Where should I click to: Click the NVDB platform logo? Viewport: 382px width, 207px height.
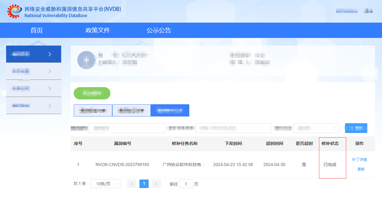[15, 11]
